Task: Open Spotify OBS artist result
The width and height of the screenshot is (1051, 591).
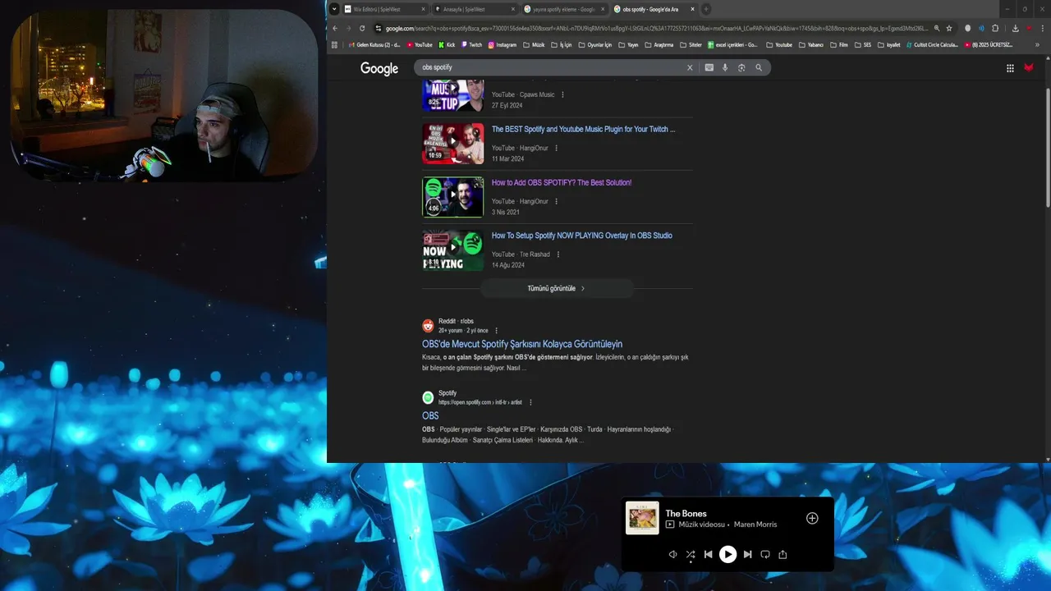Action: (x=430, y=416)
